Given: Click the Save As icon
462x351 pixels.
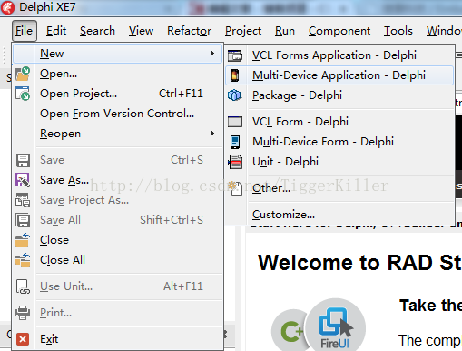Looking at the screenshot, I should pyautogui.click(x=23, y=180).
